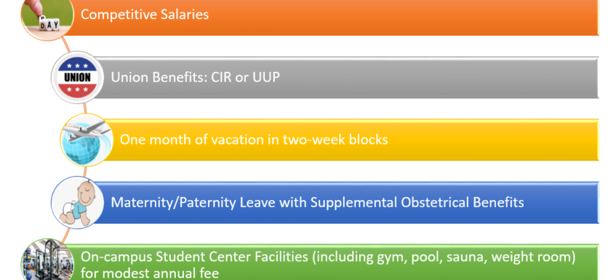Select the Union badge icon
Viewport: 611px width, 280px height.
click(x=78, y=77)
